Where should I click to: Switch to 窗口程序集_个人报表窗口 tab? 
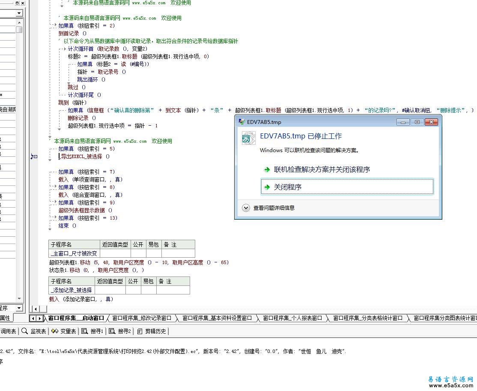click(x=292, y=318)
